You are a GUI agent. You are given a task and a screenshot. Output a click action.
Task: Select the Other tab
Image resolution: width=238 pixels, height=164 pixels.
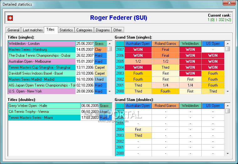117,30
